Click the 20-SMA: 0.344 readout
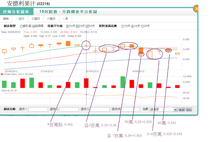The width and height of the screenshot is (221, 142). (68, 32)
